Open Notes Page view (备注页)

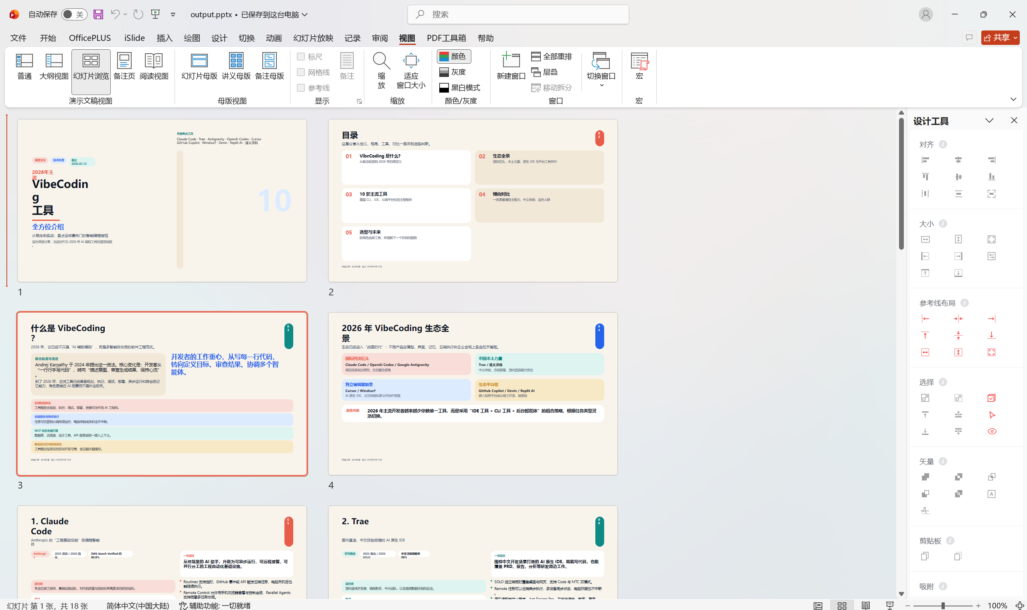(124, 67)
